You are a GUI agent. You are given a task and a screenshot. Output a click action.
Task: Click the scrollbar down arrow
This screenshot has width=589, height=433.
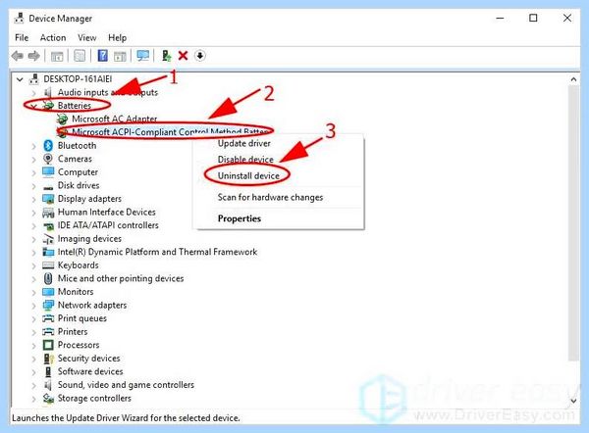click(573, 401)
